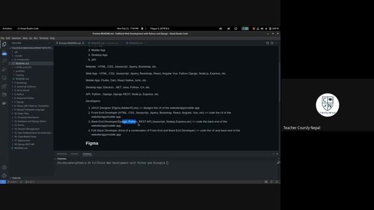Switch to the Preview README.md tab
The image size is (374, 210).
[70, 43]
